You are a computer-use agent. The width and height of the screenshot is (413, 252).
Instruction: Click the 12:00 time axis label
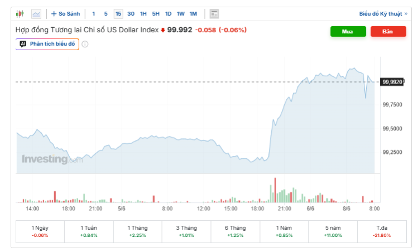tap(204, 209)
